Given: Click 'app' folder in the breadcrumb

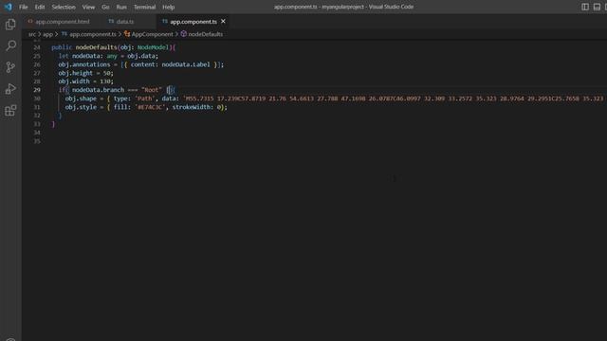Looking at the screenshot, I should tap(47, 34).
